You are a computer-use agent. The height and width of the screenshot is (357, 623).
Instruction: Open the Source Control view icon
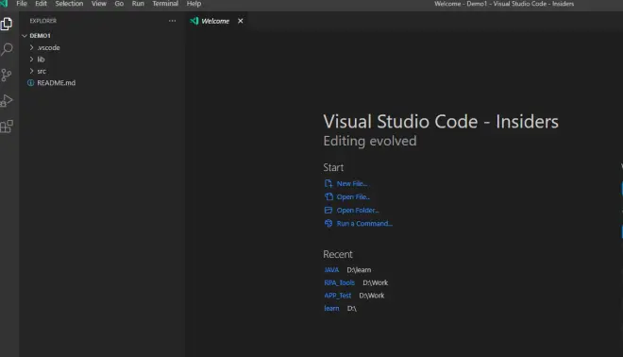pos(7,75)
